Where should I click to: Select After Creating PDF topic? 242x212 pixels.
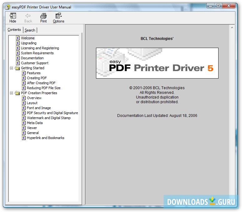41,83
